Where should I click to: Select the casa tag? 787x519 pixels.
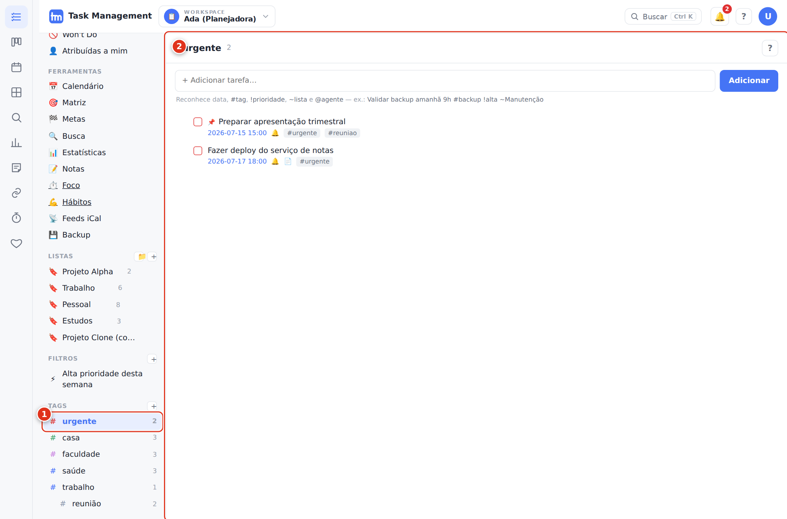(x=102, y=438)
